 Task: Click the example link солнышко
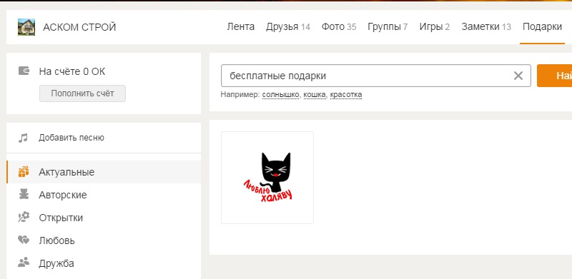[x=281, y=95]
